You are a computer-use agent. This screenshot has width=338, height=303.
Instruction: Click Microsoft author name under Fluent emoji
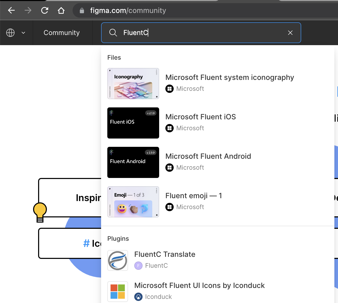(190, 207)
